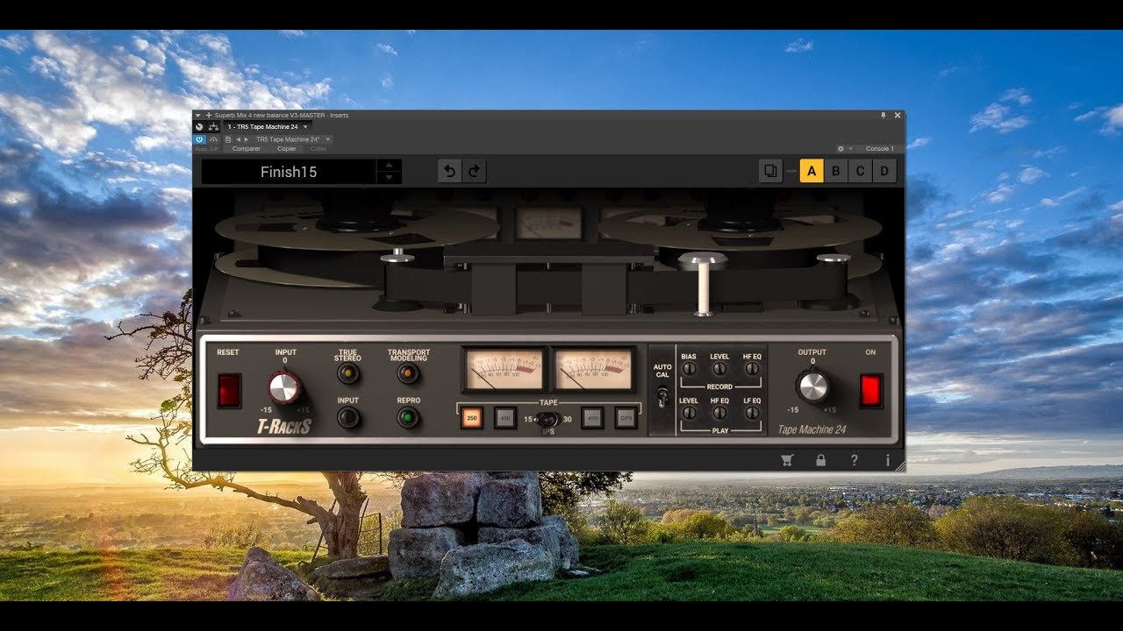This screenshot has width=1123, height=631.
Task: Flip the IPS tape speed switch
Action: pyautogui.click(x=548, y=419)
